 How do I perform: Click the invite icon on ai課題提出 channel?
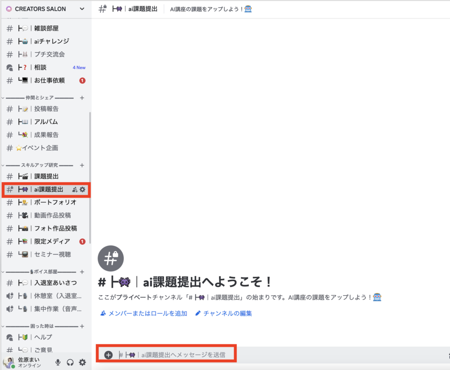coord(75,190)
